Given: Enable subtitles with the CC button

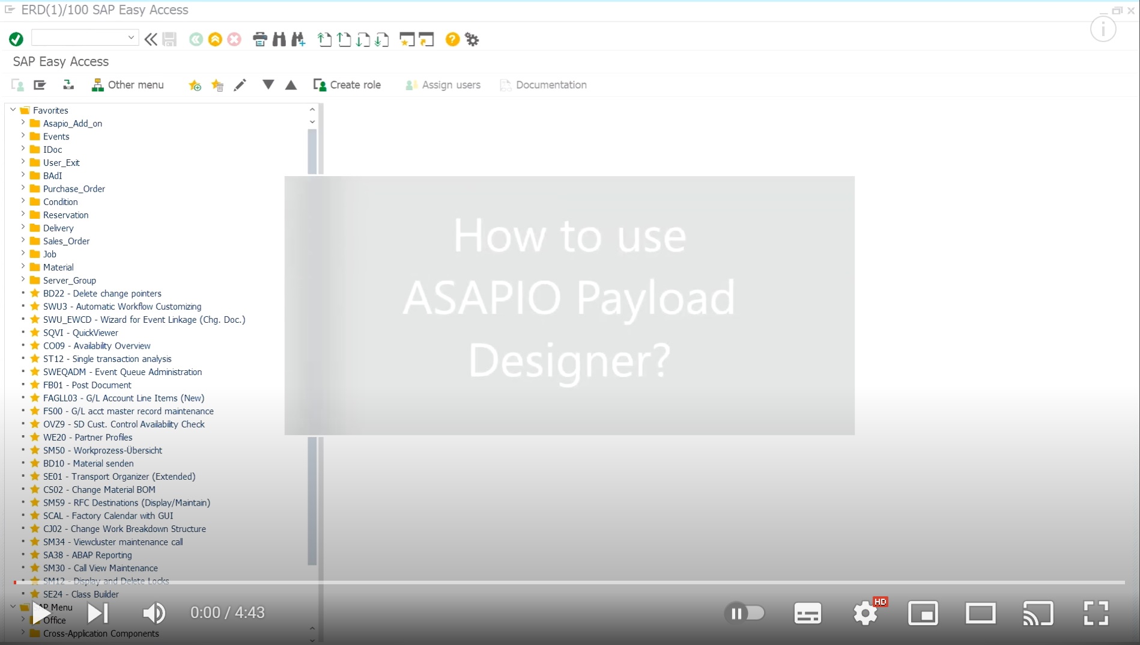Looking at the screenshot, I should [x=807, y=613].
